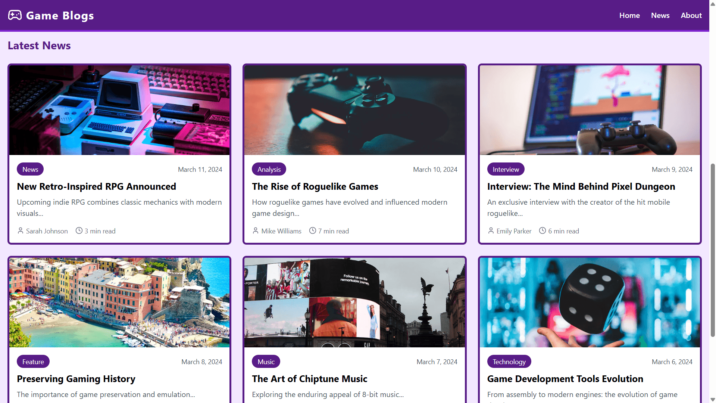Click the author icon beside Emily Parker
The image size is (716, 403).
[x=491, y=231]
